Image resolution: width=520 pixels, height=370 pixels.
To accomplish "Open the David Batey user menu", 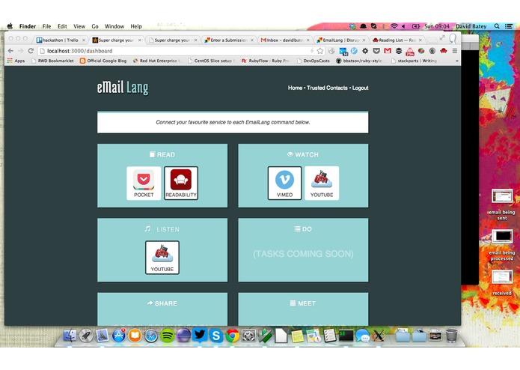I will click(471, 26).
